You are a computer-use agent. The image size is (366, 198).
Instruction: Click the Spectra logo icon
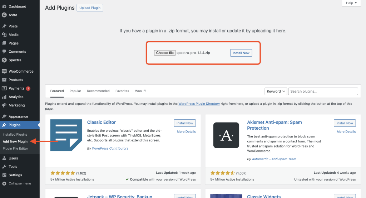(4, 60)
